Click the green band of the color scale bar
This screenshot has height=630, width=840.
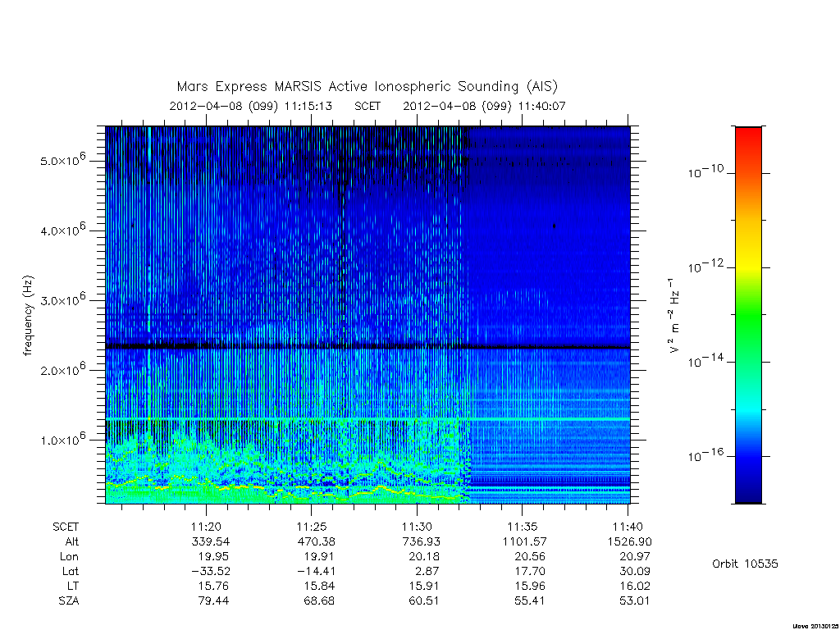748,316
